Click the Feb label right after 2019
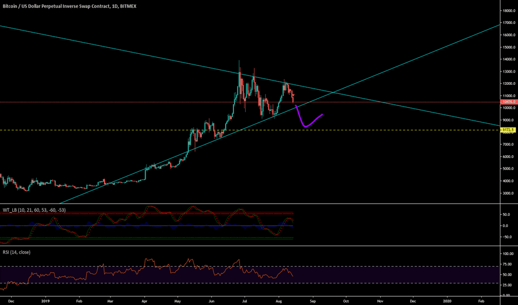This screenshot has width=518, height=305. coord(78,301)
